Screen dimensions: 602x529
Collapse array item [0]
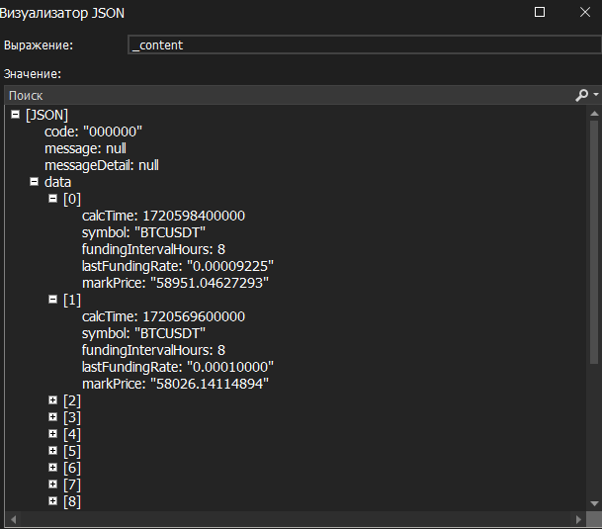pos(53,199)
